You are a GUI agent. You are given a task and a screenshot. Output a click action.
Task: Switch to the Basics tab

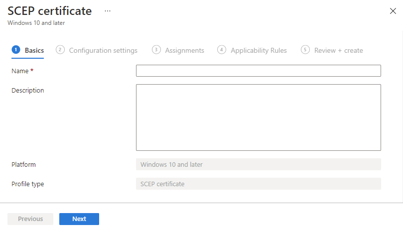click(34, 50)
